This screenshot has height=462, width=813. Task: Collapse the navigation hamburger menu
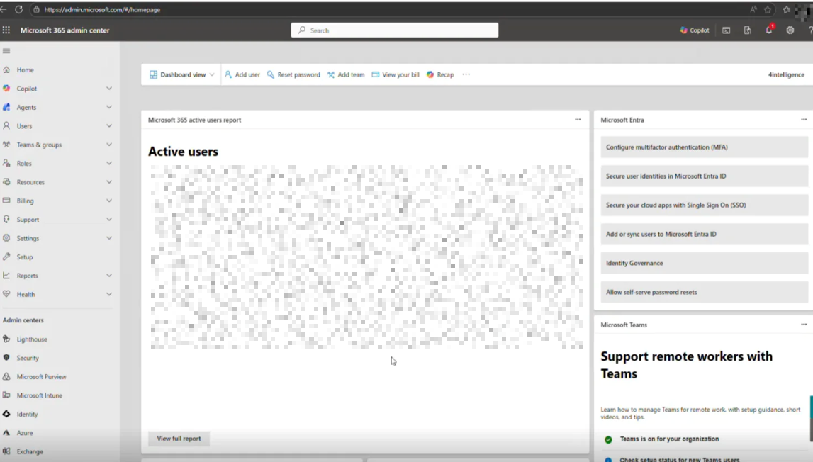click(x=6, y=51)
